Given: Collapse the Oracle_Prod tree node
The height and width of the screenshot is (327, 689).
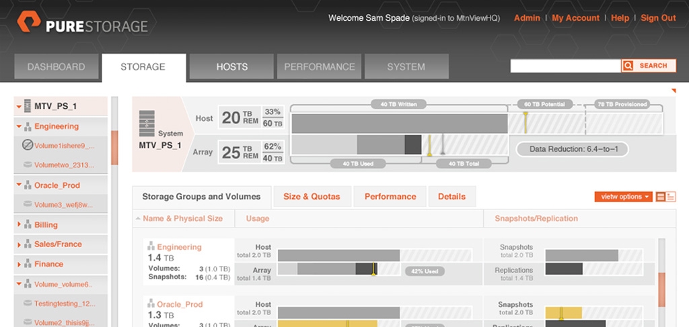Looking at the screenshot, I should tap(19, 185).
